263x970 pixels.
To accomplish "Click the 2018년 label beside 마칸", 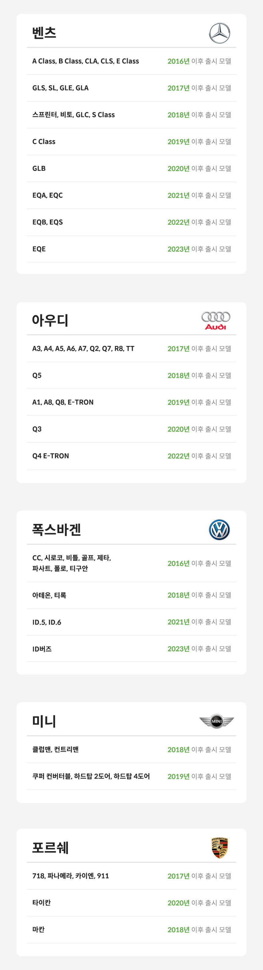I will click(178, 930).
